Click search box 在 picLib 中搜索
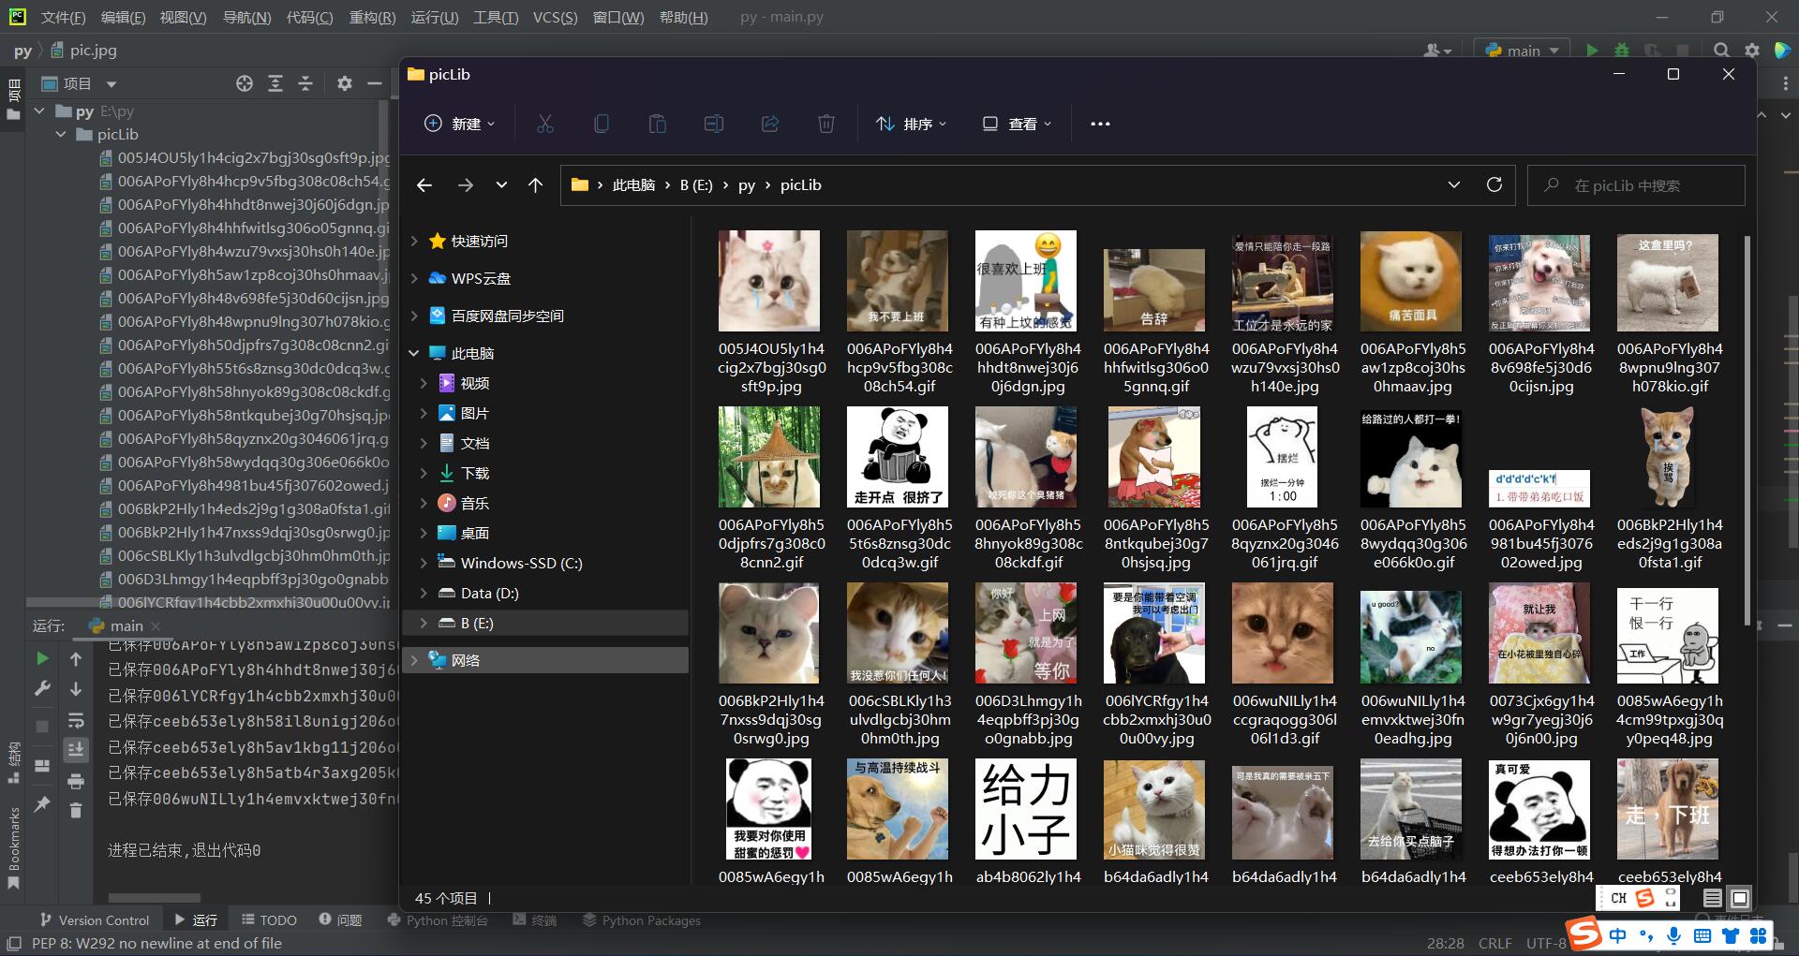 point(1636,185)
